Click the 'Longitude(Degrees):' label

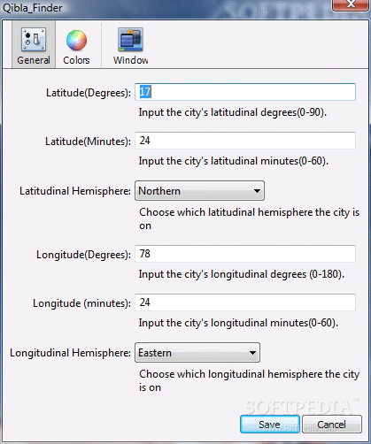coord(83,255)
